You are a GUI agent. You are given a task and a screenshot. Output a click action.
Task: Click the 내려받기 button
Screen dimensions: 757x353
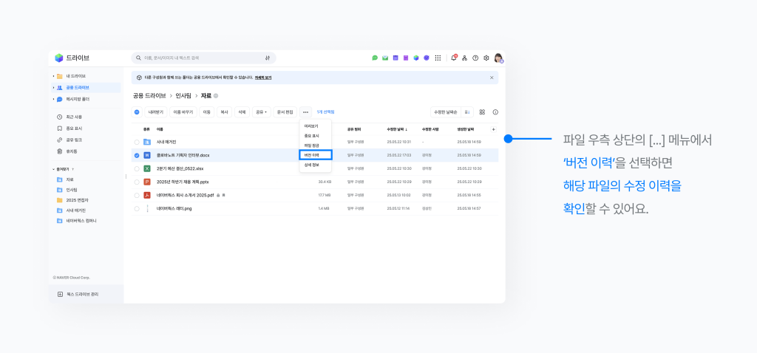point(155,112)
